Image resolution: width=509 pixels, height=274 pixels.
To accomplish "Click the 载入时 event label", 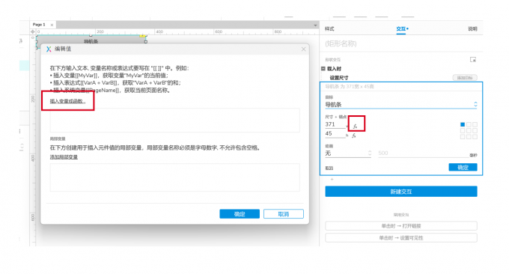I will click(334, 69).
